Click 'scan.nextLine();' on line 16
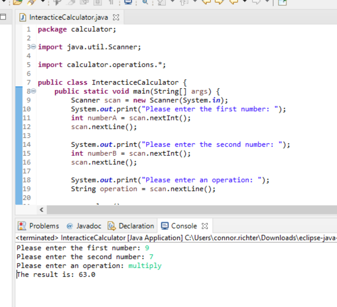Screen dimensions: 337x307 pos(104,162)
